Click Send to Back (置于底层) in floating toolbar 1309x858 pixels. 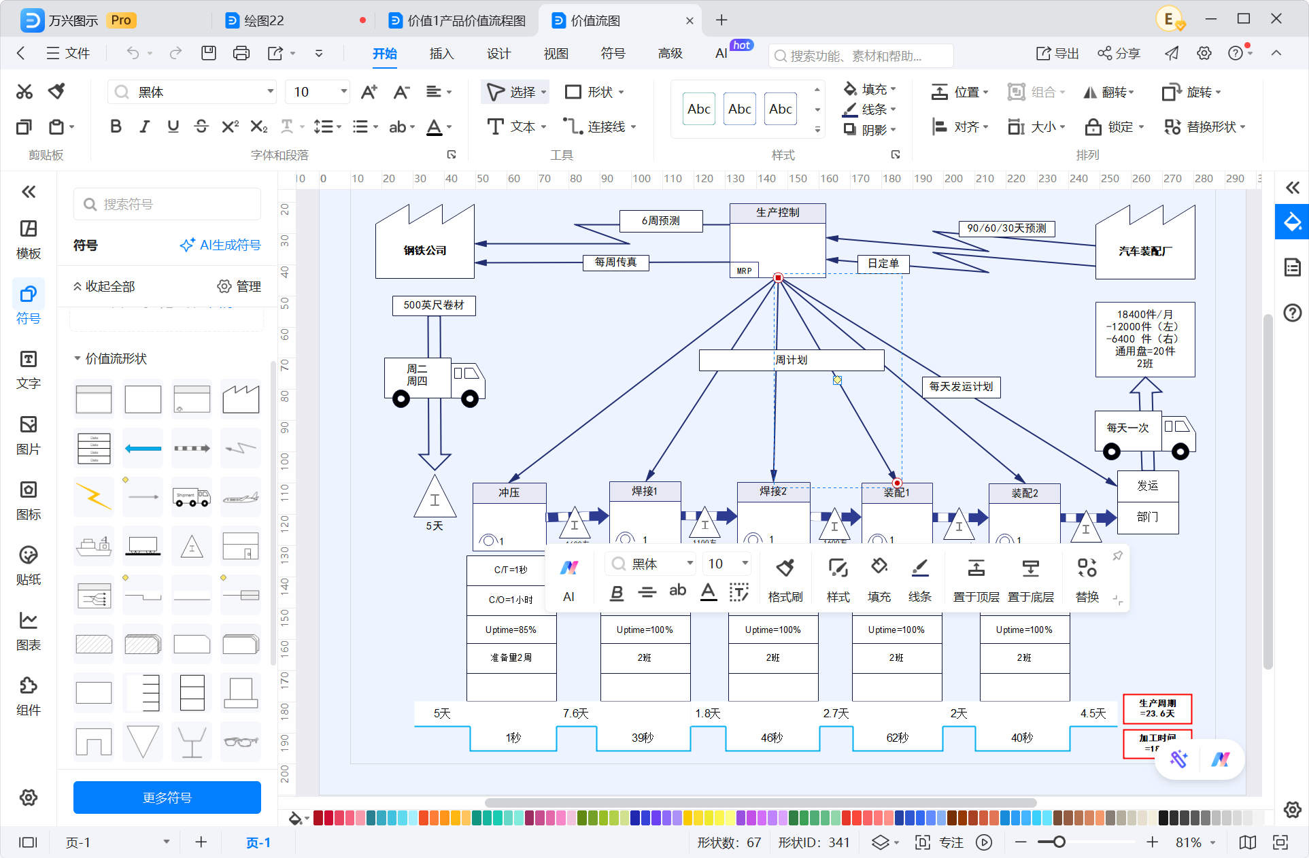click(1030, 579)
